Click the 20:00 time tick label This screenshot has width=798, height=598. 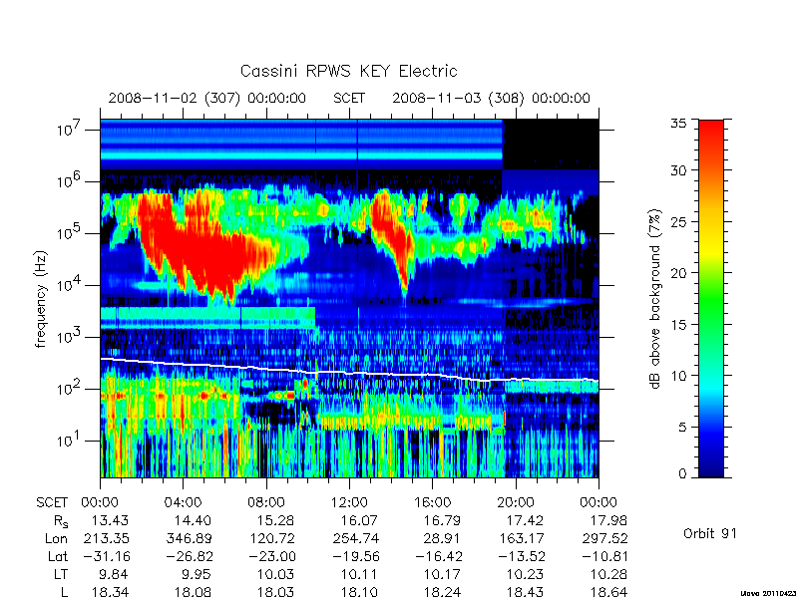tap(516, 502)
